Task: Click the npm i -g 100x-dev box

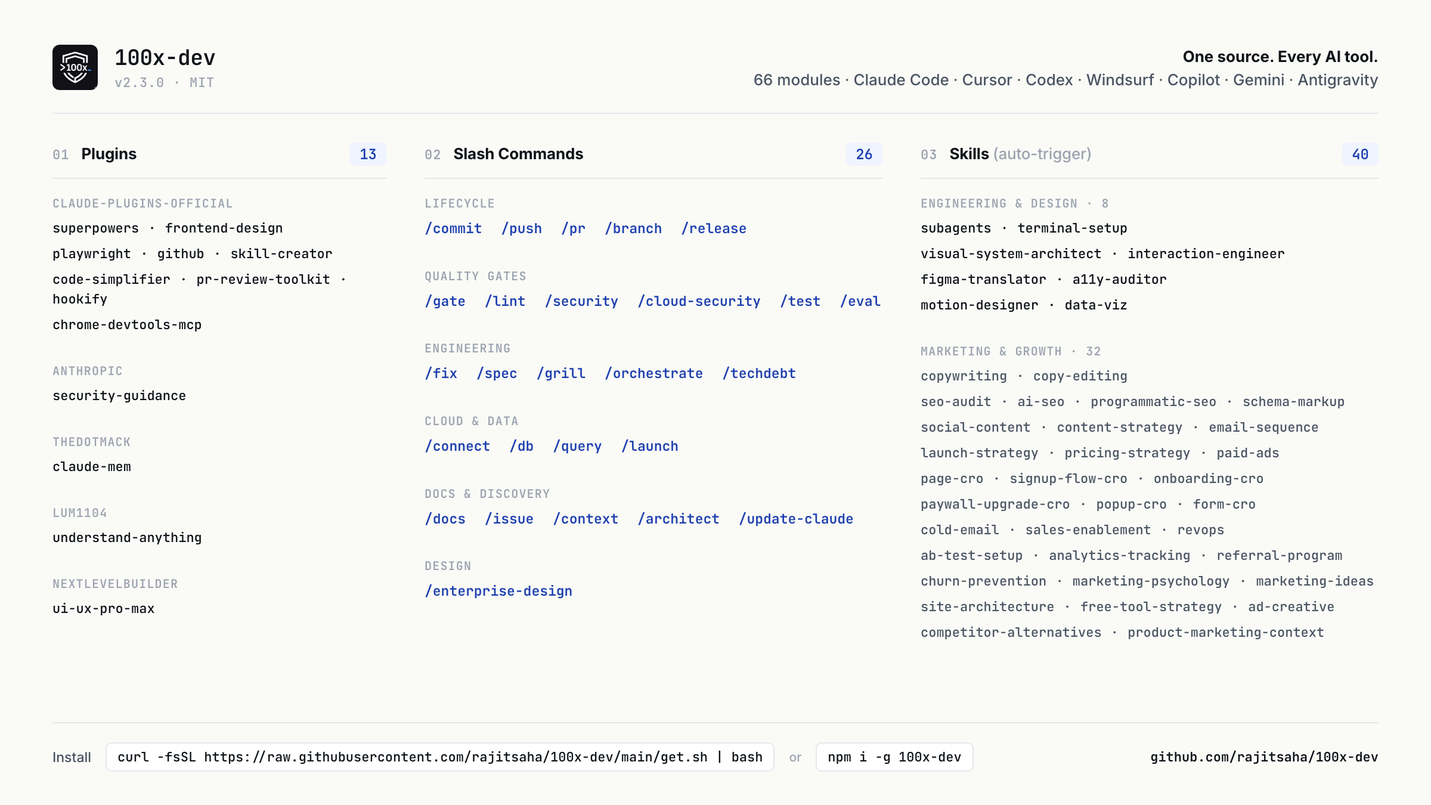Action: click(x=894, y=757)
